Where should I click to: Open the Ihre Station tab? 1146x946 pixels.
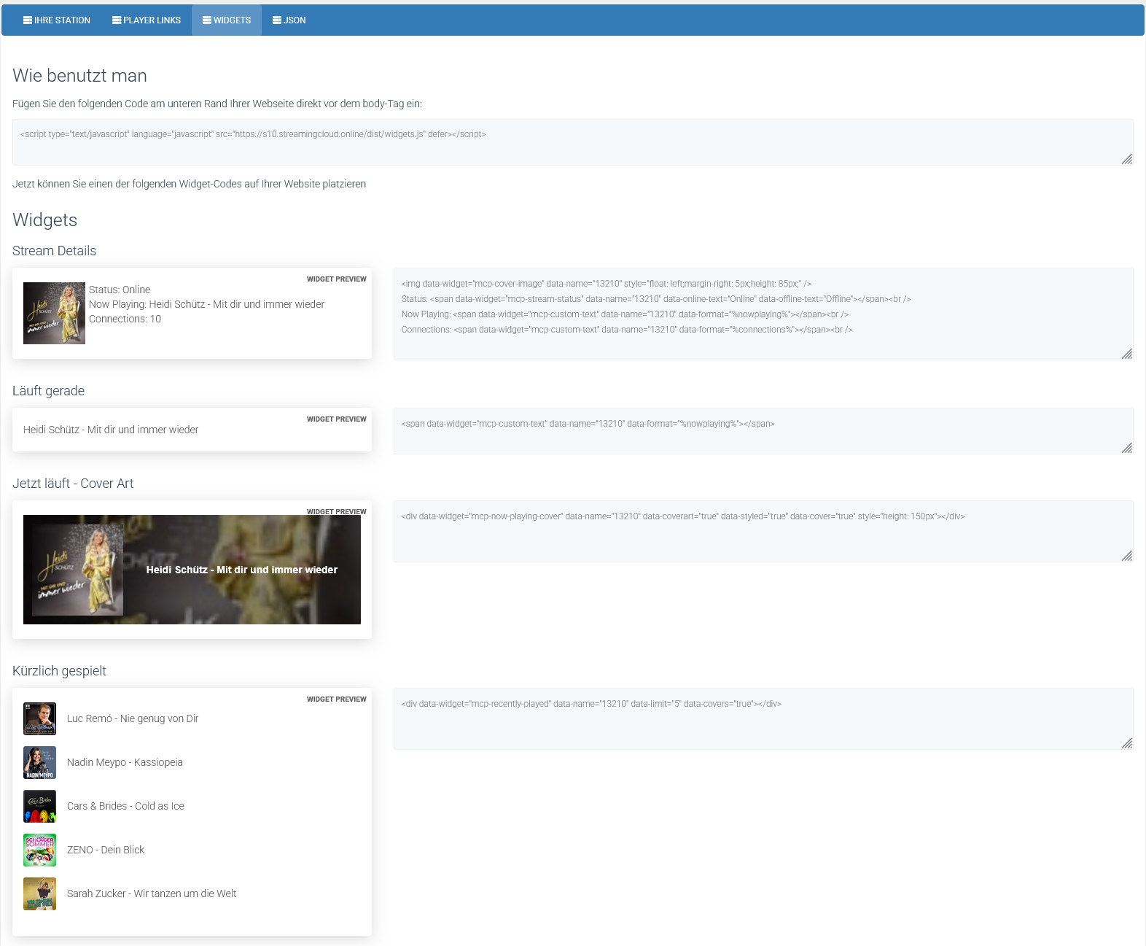(57, 20)
